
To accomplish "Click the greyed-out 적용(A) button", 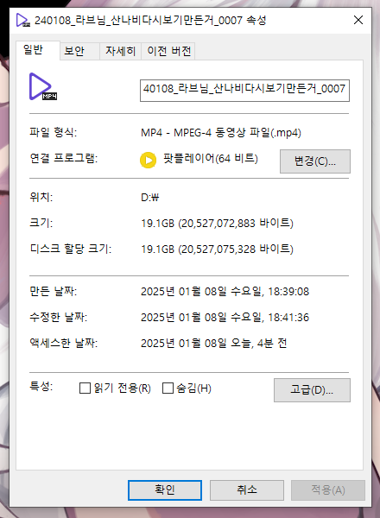I will (x=328, y=490).
